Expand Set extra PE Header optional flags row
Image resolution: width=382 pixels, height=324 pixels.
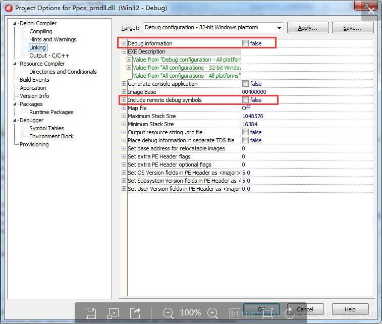click(124, 164)
